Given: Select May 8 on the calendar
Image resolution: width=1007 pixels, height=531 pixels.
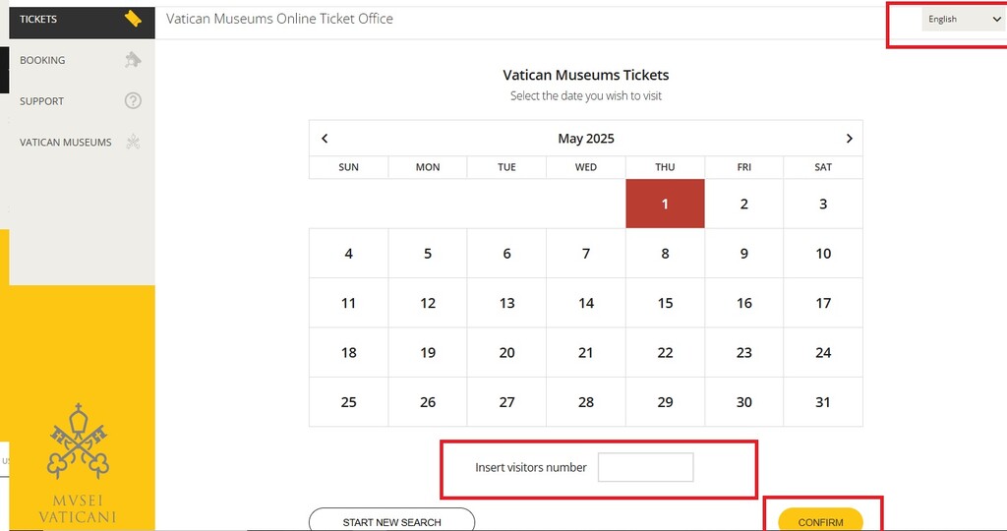Looking at the screenshot, I should [x=665, y=253].
